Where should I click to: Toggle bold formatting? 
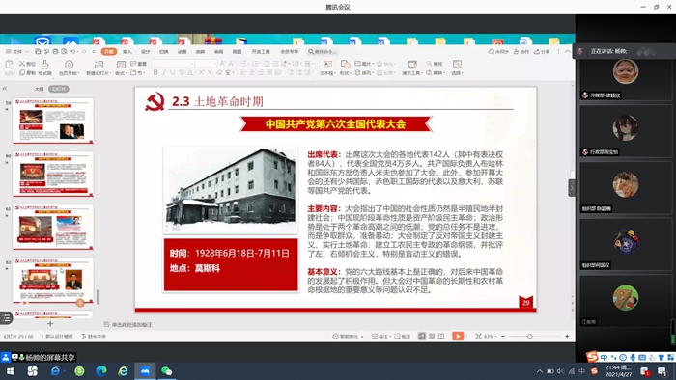155,72
